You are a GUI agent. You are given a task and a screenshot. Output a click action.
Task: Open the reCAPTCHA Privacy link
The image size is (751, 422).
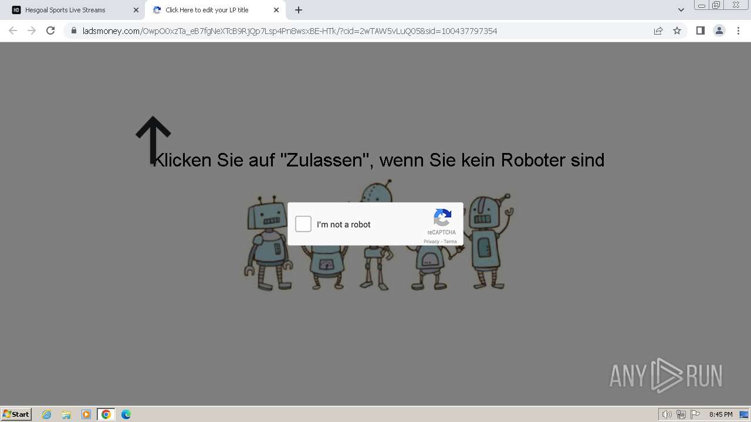pyautogui.click(x=431, y=241)
